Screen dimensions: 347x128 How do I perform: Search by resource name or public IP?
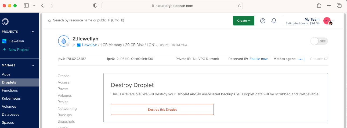click(x=89, y=20)
